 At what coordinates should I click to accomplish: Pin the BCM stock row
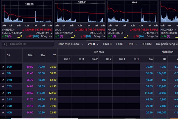(3, 67)
